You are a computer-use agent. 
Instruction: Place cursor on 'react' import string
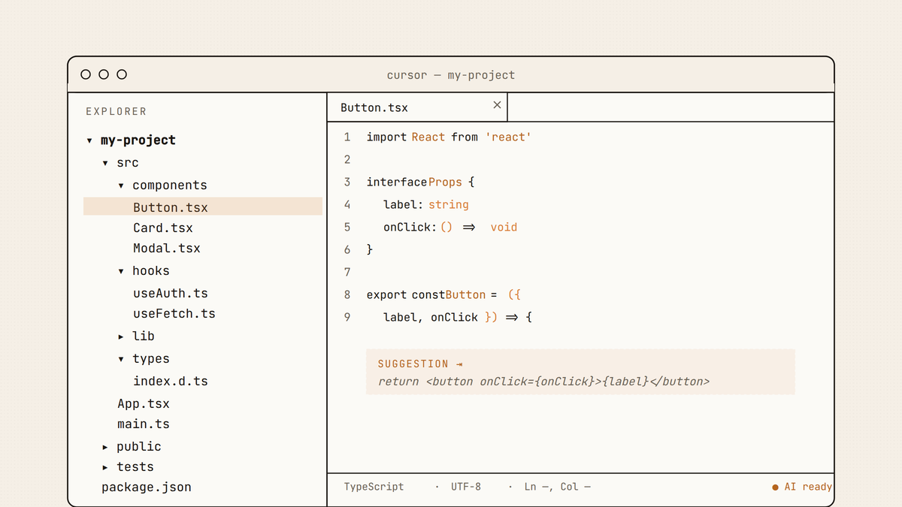508,137
